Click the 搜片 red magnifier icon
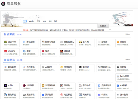 43,51
